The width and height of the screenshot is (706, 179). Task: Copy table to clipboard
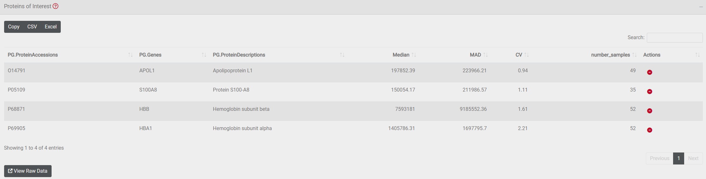tap(14, 27)
